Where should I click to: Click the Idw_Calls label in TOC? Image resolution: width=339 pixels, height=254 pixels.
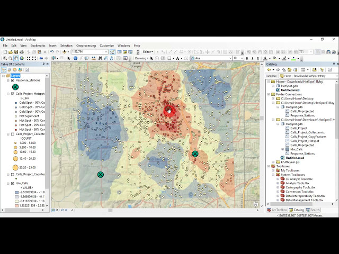(x=22, y=184)
